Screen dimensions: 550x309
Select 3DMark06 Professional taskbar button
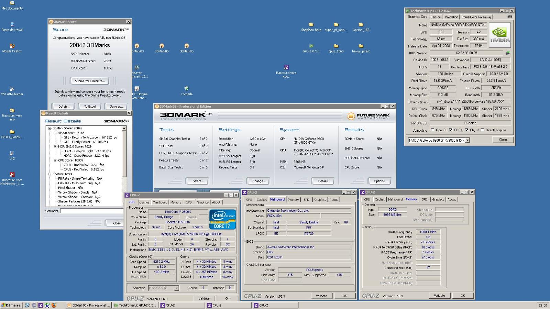point(88,305)
